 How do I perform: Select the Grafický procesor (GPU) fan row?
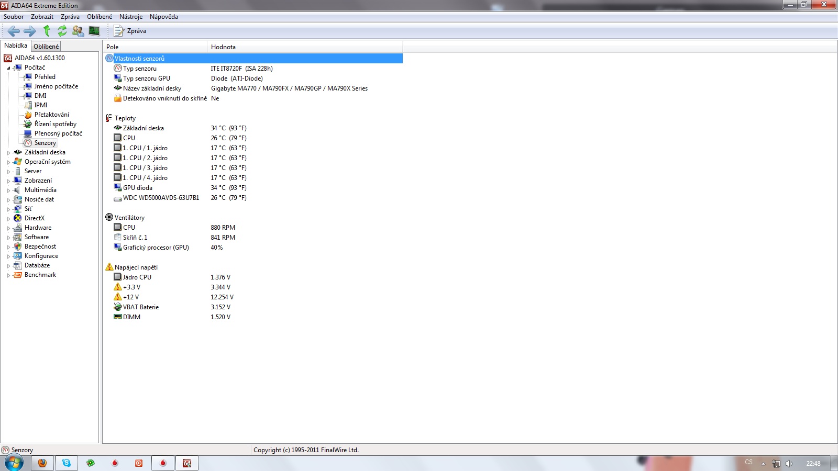pos(253,248)
